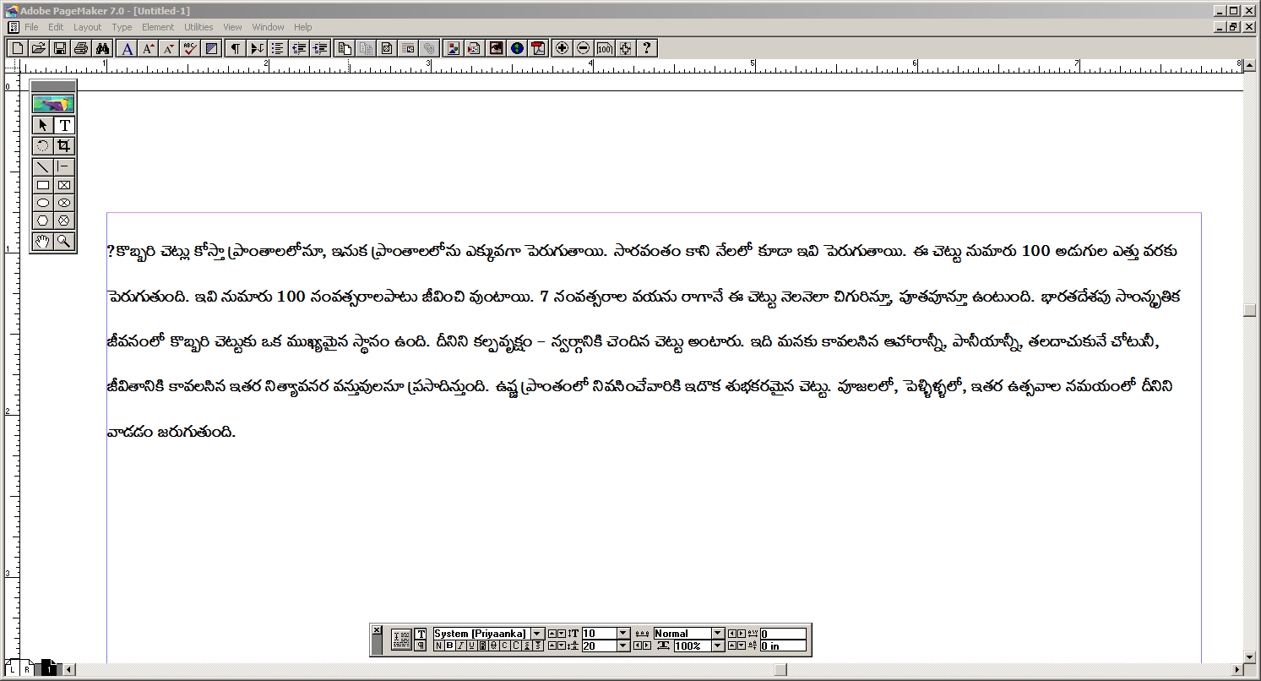This screenshot has height=681, width=1261.
Task: Click the Zoom In plus icon
Action: [x=562, y=48]
